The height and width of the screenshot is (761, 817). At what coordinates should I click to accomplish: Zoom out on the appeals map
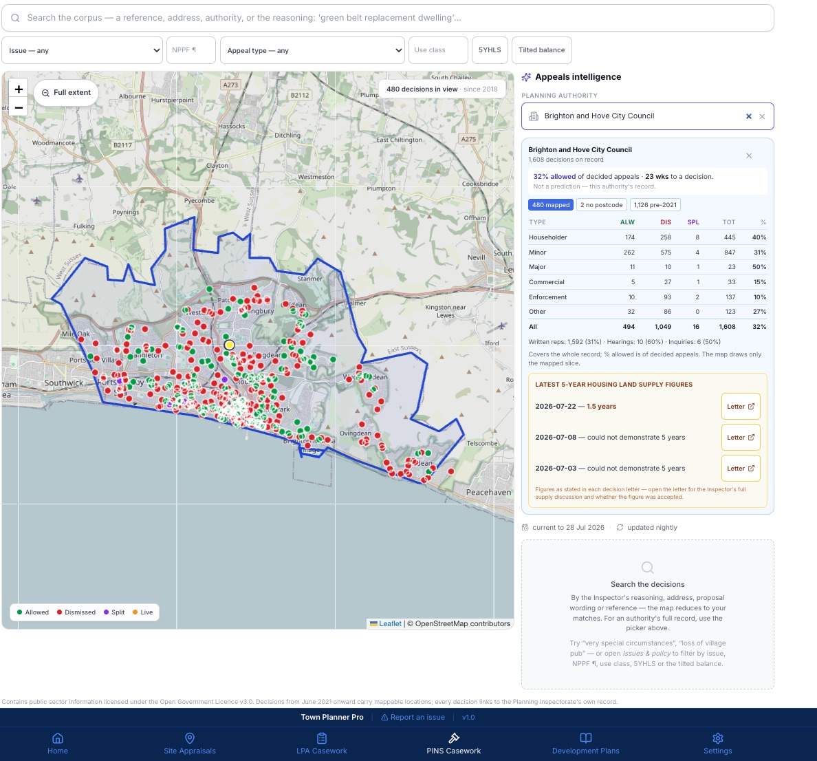click(19, 107)
